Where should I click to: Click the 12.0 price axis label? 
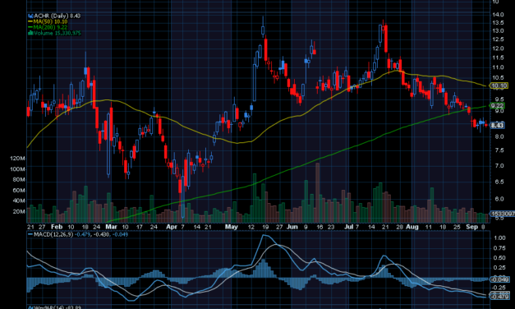(498, 48)
